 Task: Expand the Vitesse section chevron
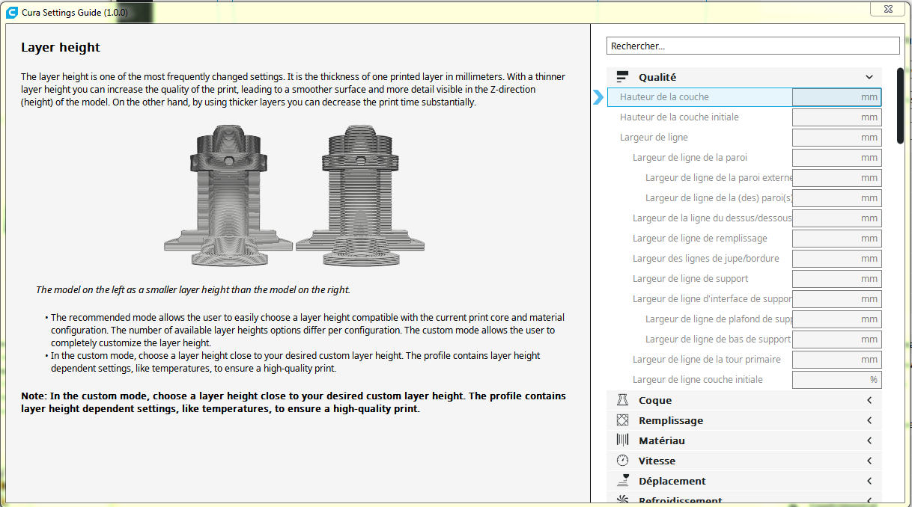[x=869, y=461]
